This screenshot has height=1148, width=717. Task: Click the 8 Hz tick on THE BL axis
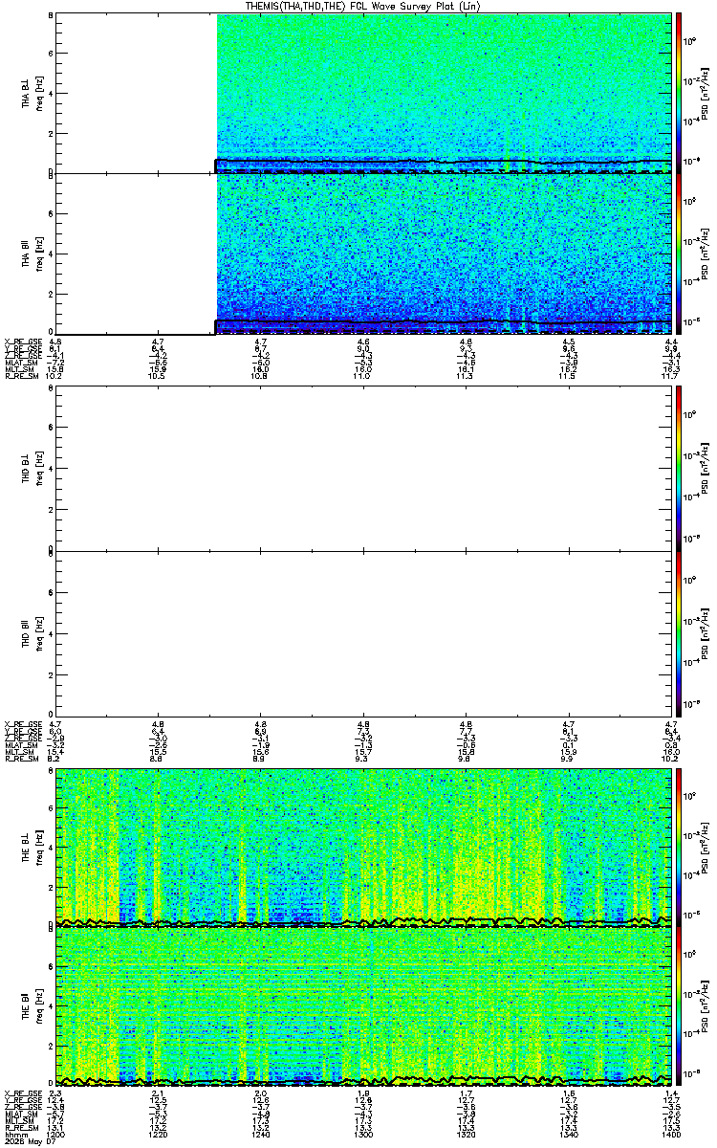tap(50, 769)
